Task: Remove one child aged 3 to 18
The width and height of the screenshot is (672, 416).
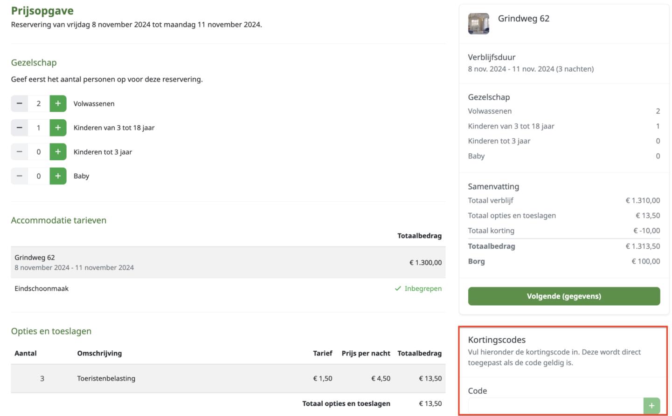Action: coord(19,128)
